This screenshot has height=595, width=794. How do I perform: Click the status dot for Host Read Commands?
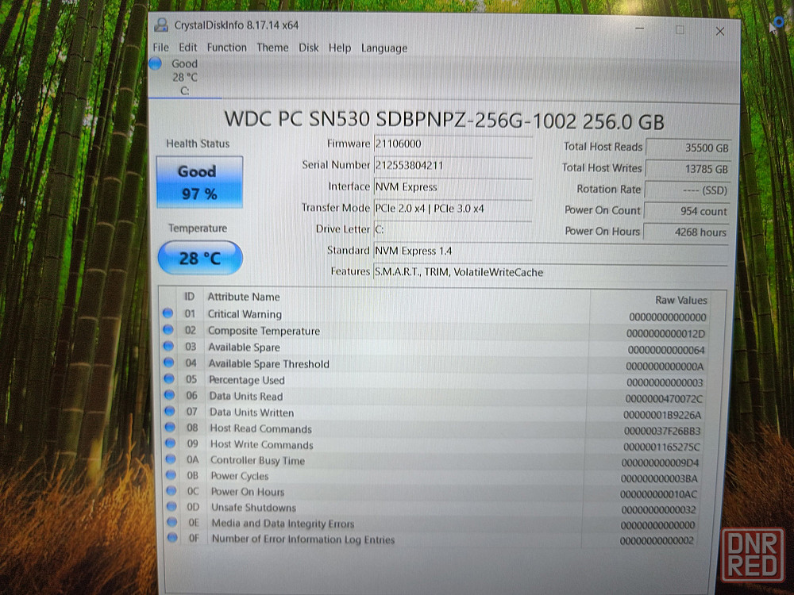(x=170, y=427)
